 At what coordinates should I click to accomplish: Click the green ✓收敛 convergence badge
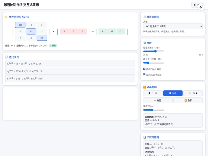click(53, 45)
